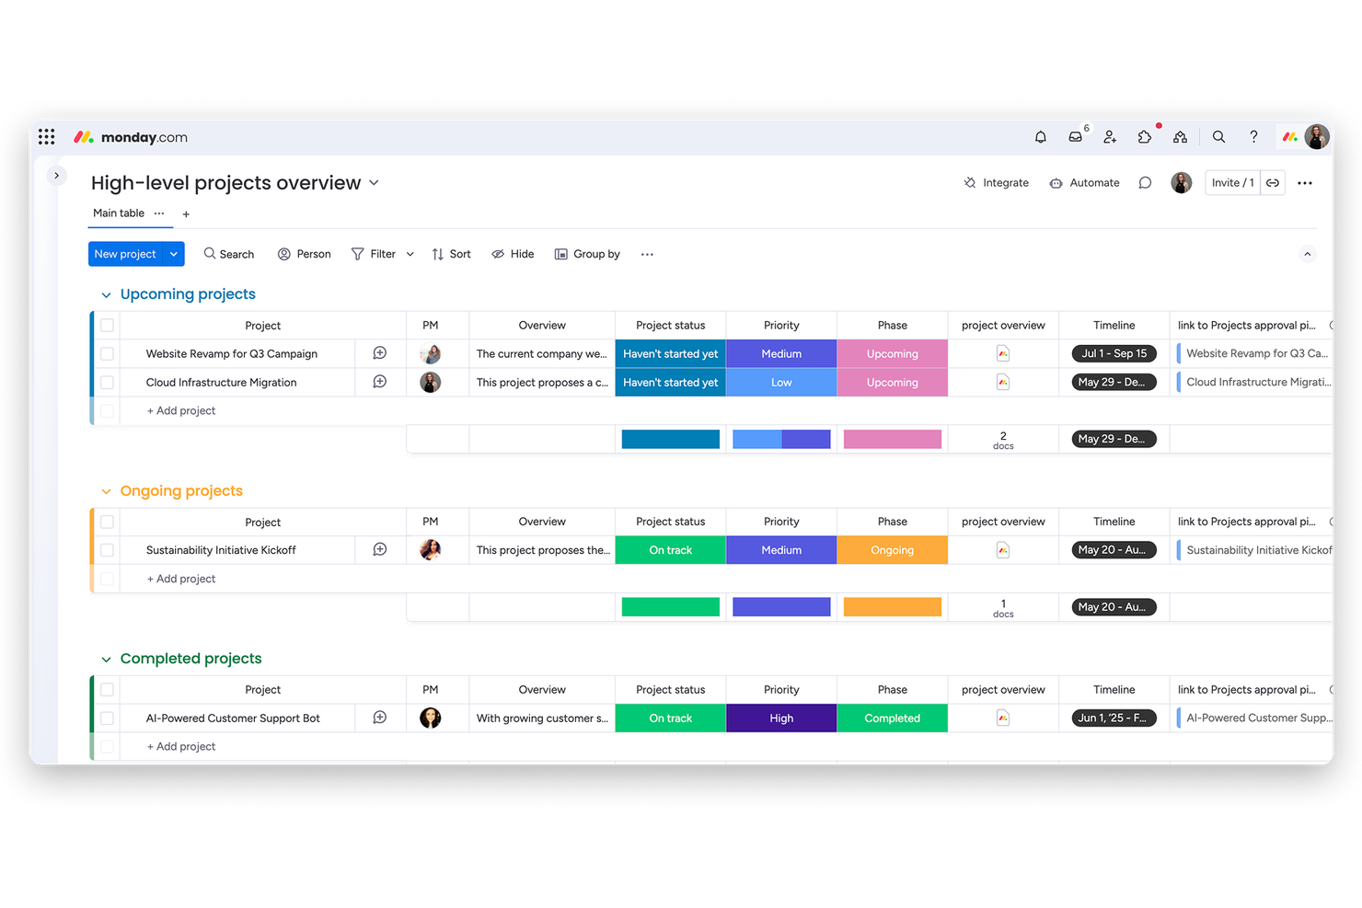Switch to the Main table tab
The width and height of the screenshot is (1362, 908).
click(117, 213)
